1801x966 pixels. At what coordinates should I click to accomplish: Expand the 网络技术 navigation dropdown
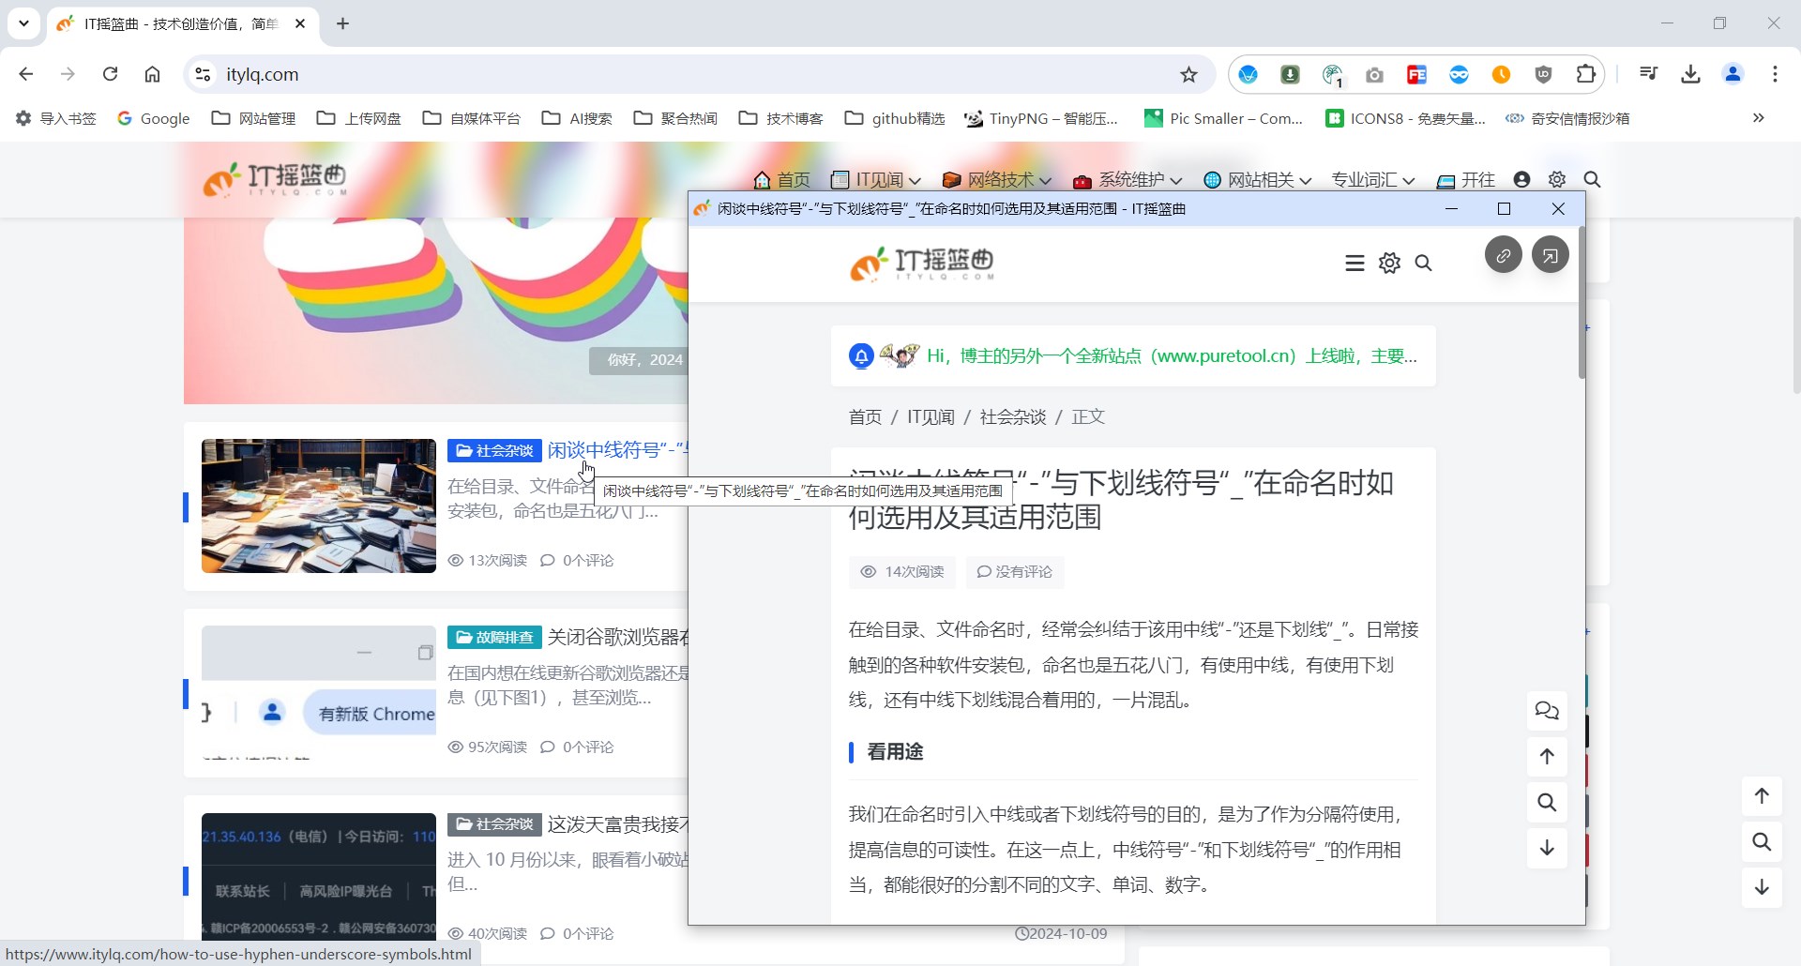coord(997,179)
